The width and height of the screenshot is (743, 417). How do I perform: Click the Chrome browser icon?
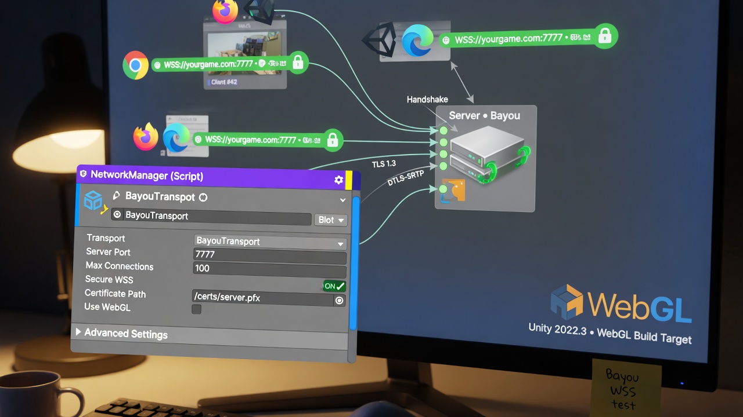135,65
